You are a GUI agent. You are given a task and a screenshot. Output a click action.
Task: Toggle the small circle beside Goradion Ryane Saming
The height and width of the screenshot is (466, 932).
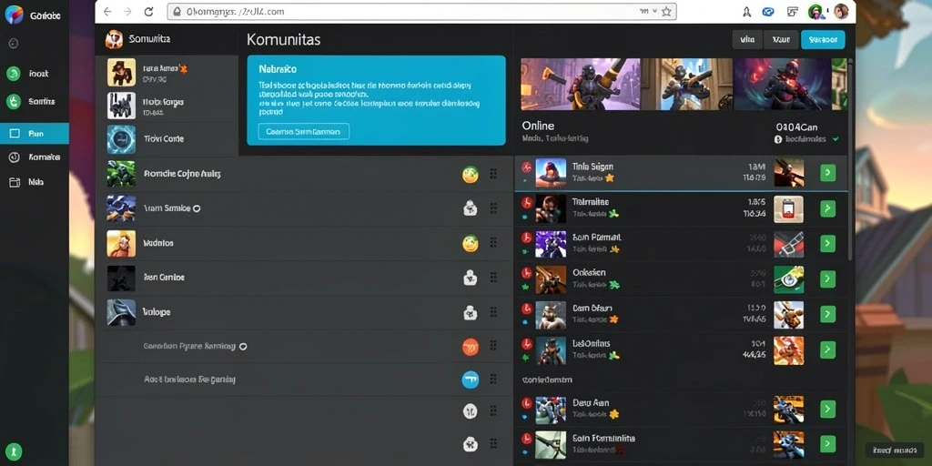pyautogui.click(x=242, y=346)
